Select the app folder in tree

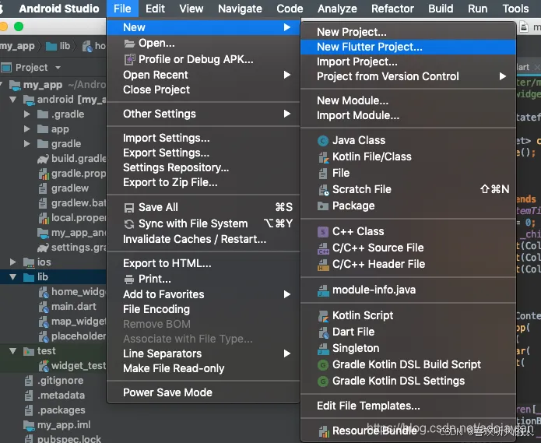click(60, 129)
